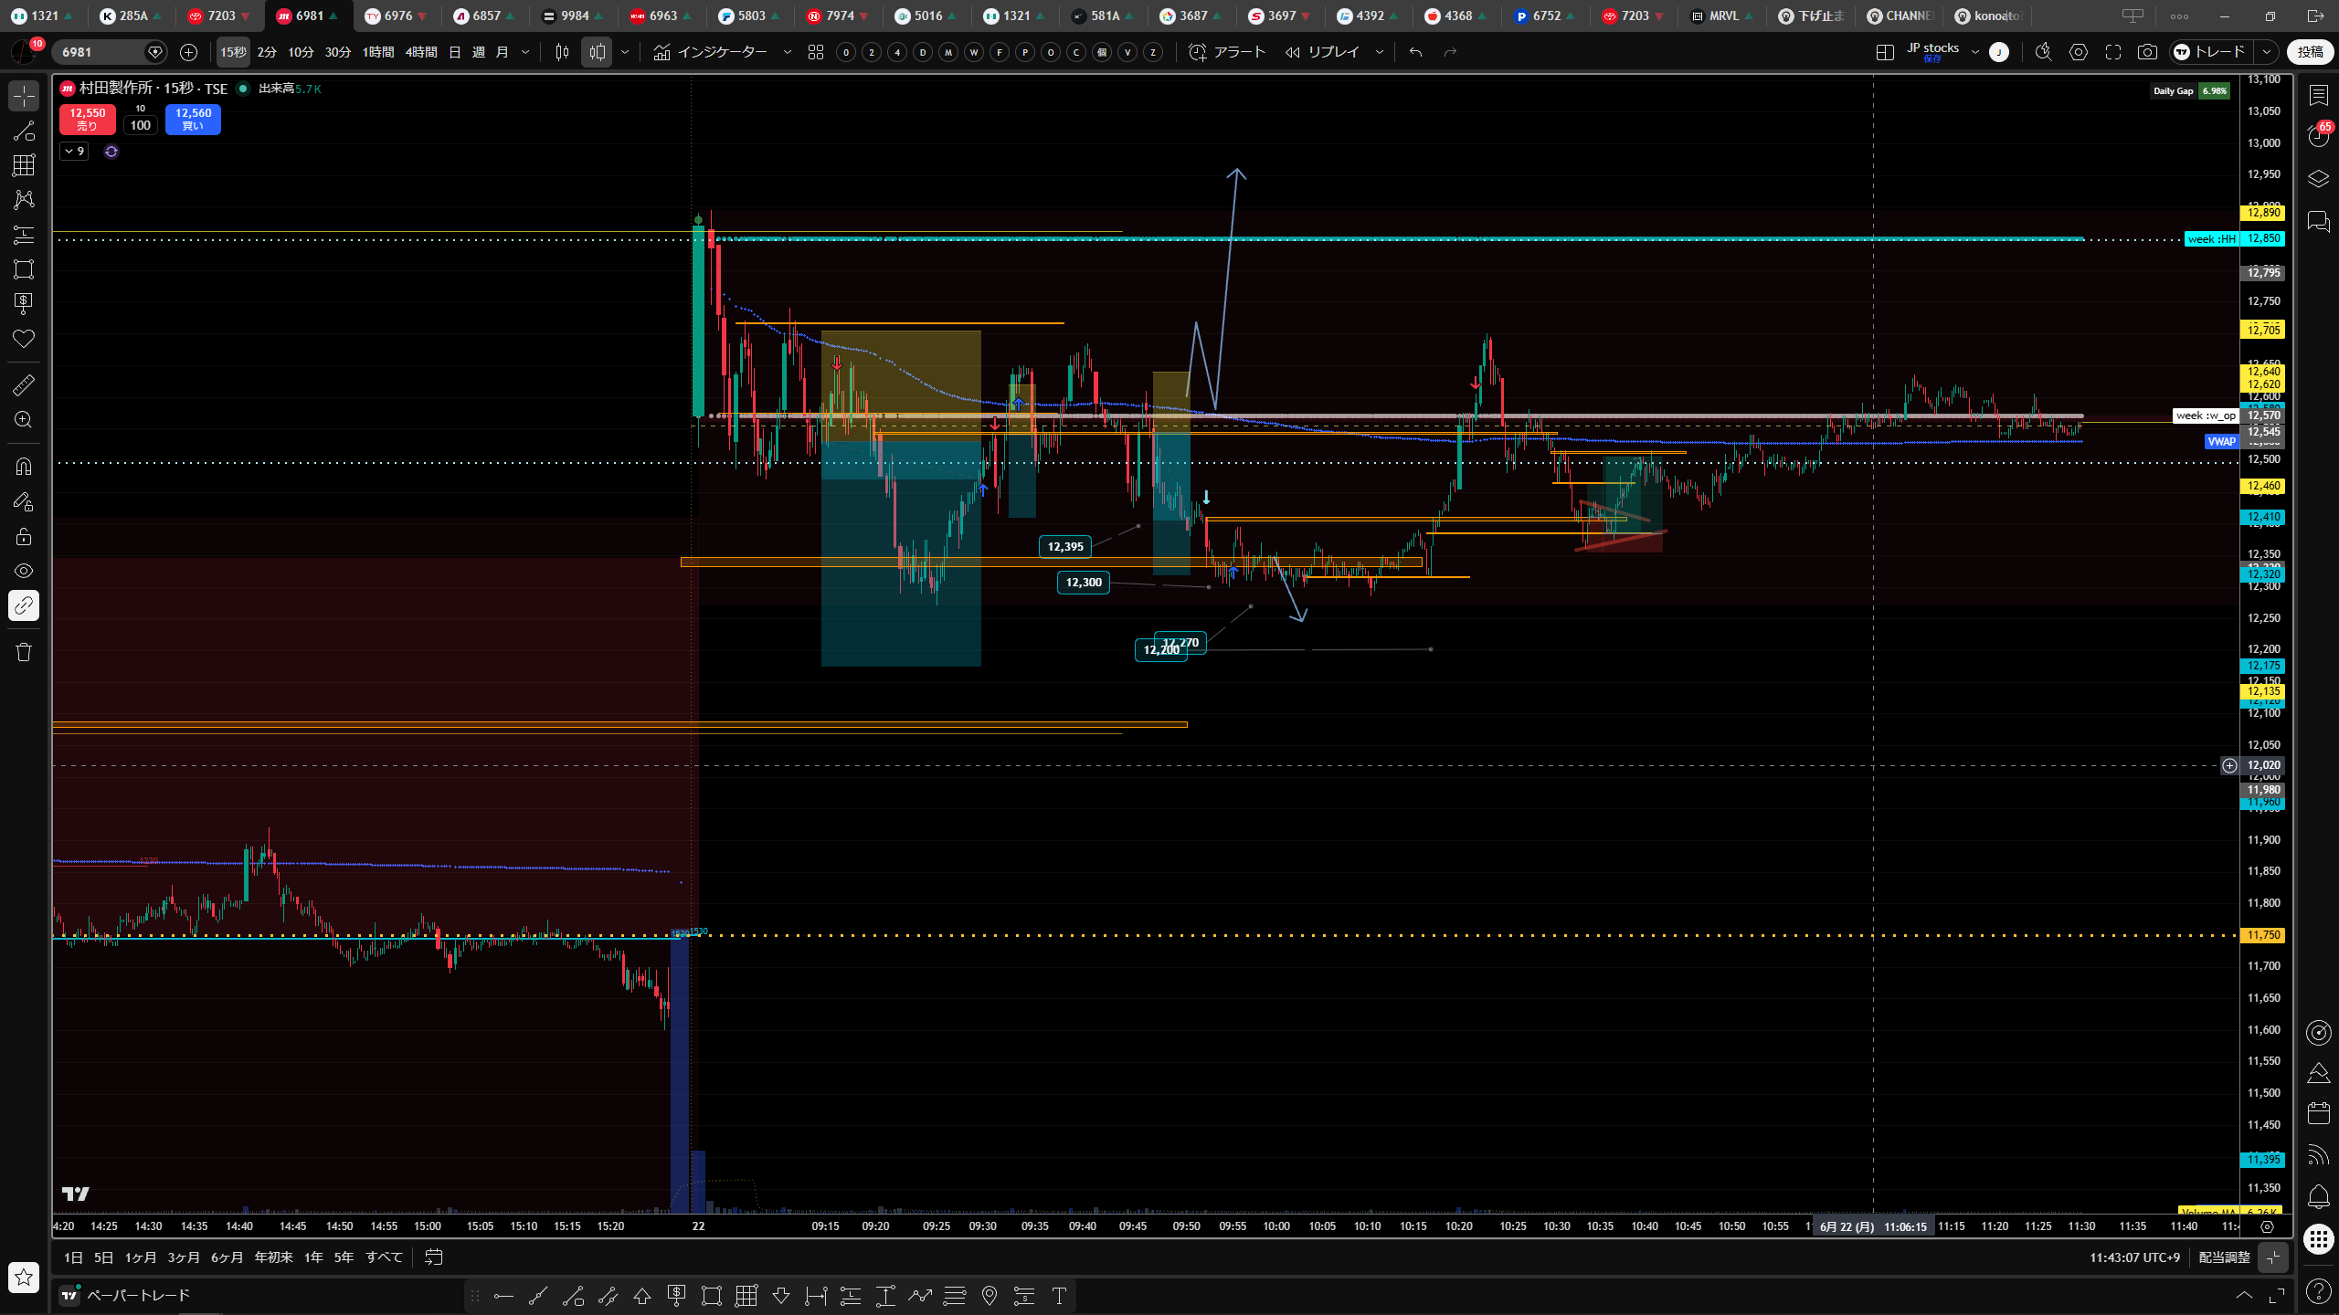Take a chart snapshot with camera icon
The height and width of the screenshot is (1315, 2339).
(2147, 52)
